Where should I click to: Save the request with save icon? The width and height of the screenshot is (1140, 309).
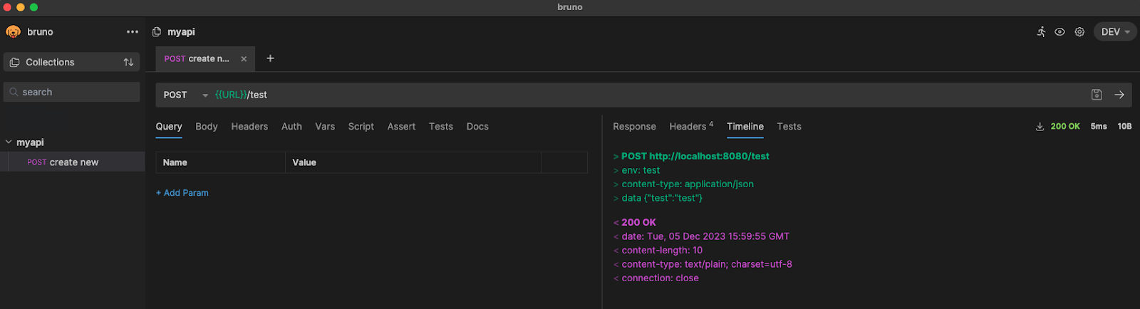pyautogui.click(x=1097, y=95)
